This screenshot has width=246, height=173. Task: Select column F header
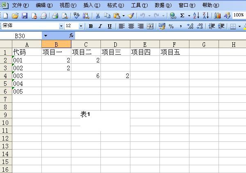pyautogui.click(x=174, y=44)
